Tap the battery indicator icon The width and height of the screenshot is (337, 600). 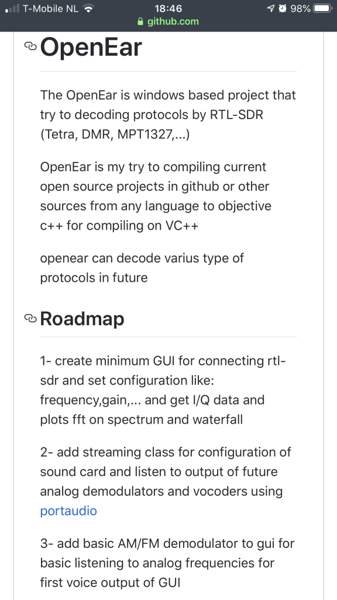coord(322,8)
